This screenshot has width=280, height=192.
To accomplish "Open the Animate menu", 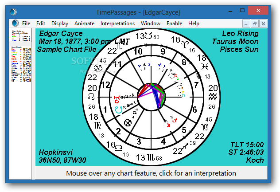I will pyautogui.click(x=84, y=24).
